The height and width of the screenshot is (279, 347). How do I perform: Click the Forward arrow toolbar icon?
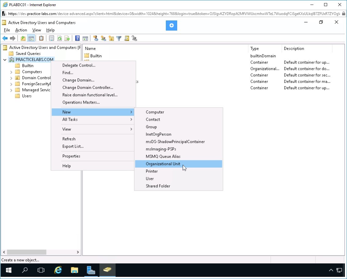tap(13, 38)
